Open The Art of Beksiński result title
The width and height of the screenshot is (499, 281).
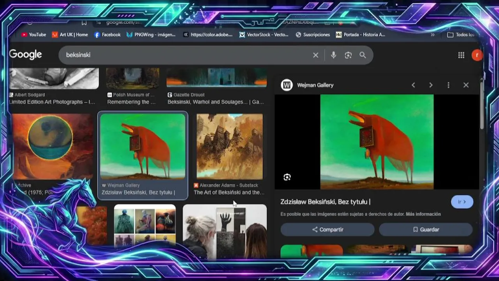[x=229, y=192]
